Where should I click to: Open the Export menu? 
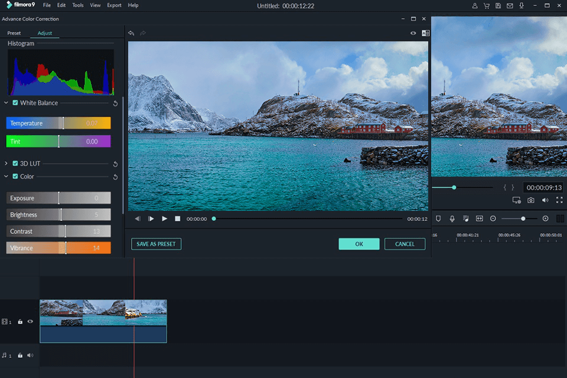point(114,5)
